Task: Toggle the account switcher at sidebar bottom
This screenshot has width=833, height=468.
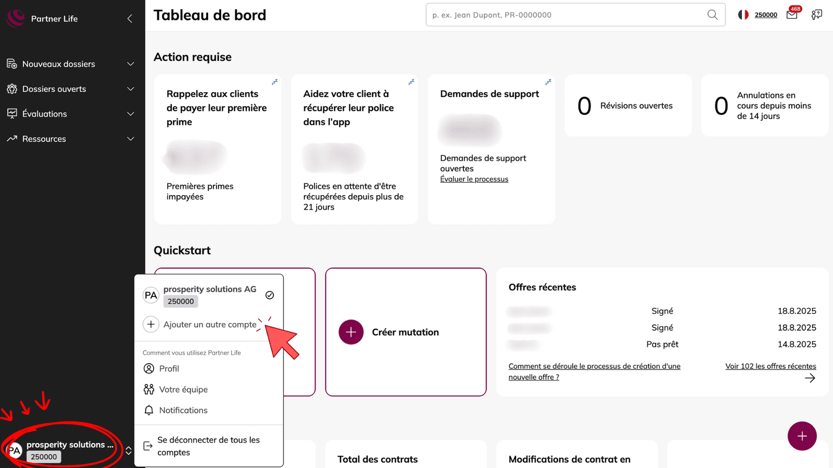Action: coord(129,450)
